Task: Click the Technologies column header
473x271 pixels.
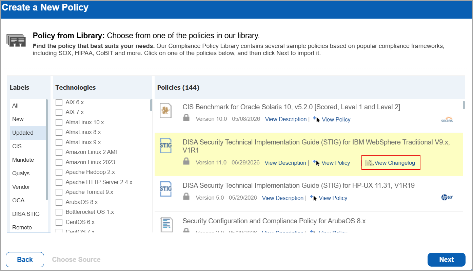Action: [x=76, y=88]
